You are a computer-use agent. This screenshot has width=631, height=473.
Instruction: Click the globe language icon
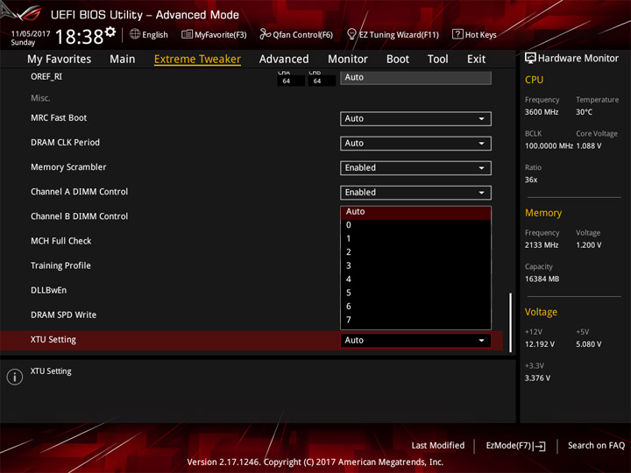coord(135,34)
